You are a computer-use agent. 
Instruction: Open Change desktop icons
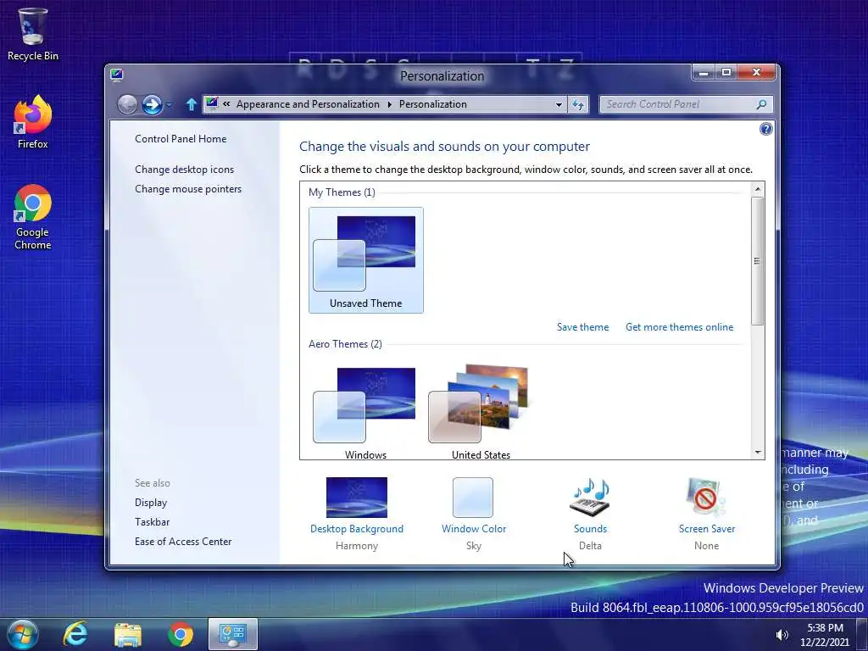(x=184, y=170)
